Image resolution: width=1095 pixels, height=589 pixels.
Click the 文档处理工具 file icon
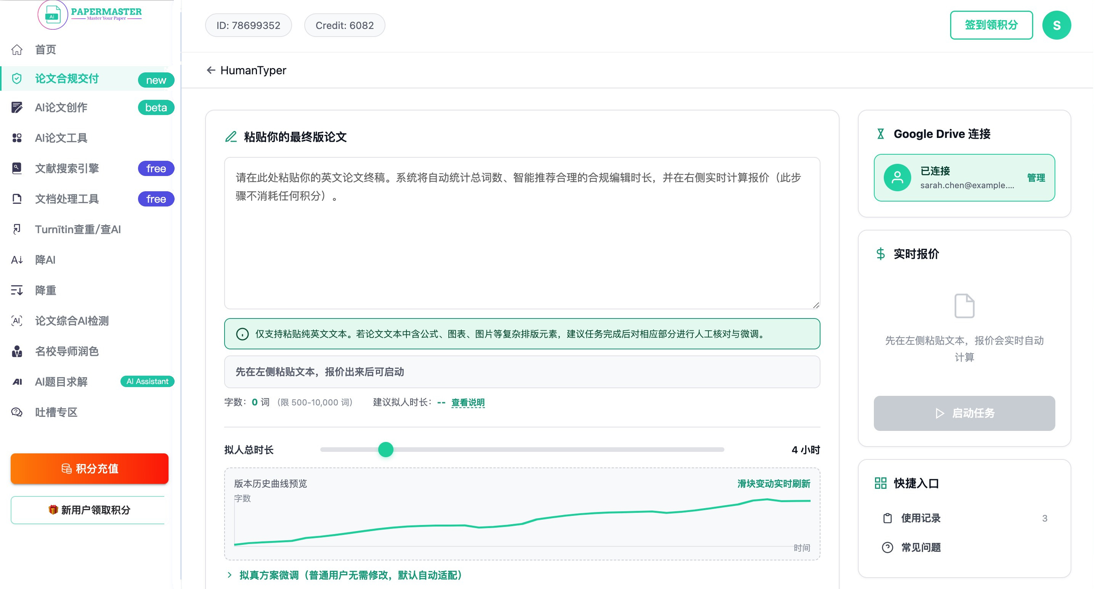tap(17, 199)
